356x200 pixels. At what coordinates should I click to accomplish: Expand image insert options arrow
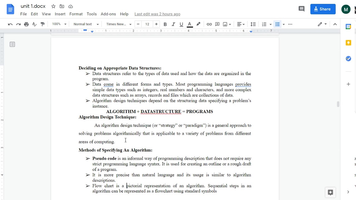click(230, 24)
